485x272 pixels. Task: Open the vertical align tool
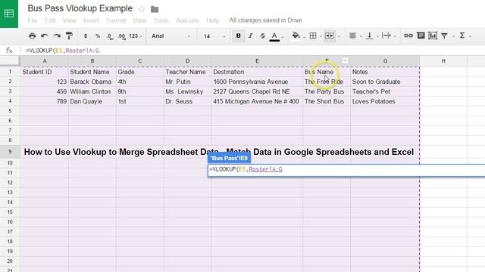coord(369,36)
